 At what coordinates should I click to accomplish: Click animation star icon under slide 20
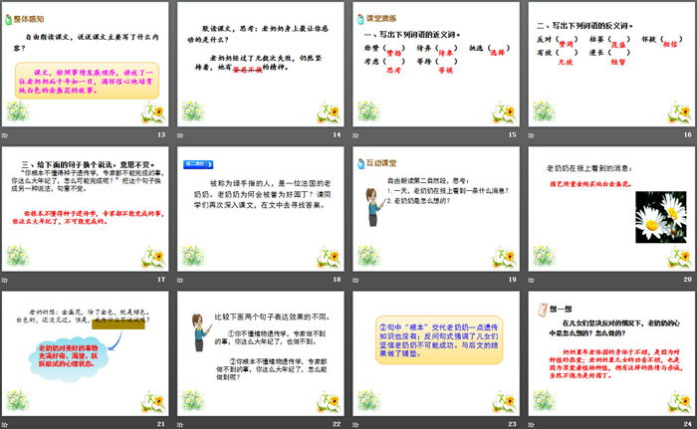click(531, 280)
